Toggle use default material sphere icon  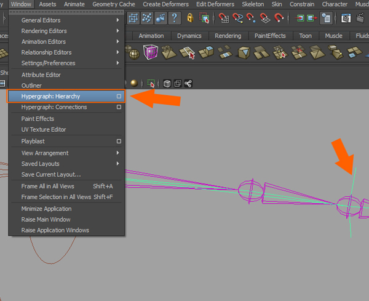pos(134,83)
